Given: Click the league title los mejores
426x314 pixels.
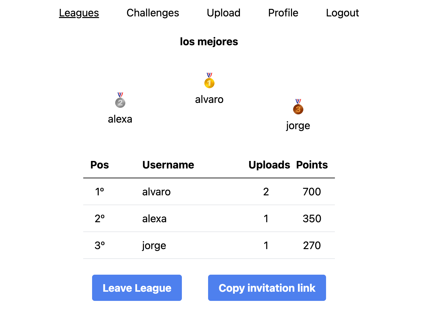Looking at the screenshot, I should [x=209, y=41].
